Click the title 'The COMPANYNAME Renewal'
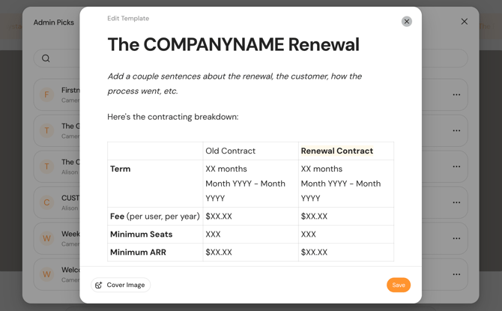502x311 pixels. (x=233, y=45)
